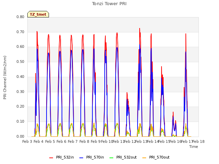Click the TZ_tmet label box
219x164 pixels.
tap(38, 14)
